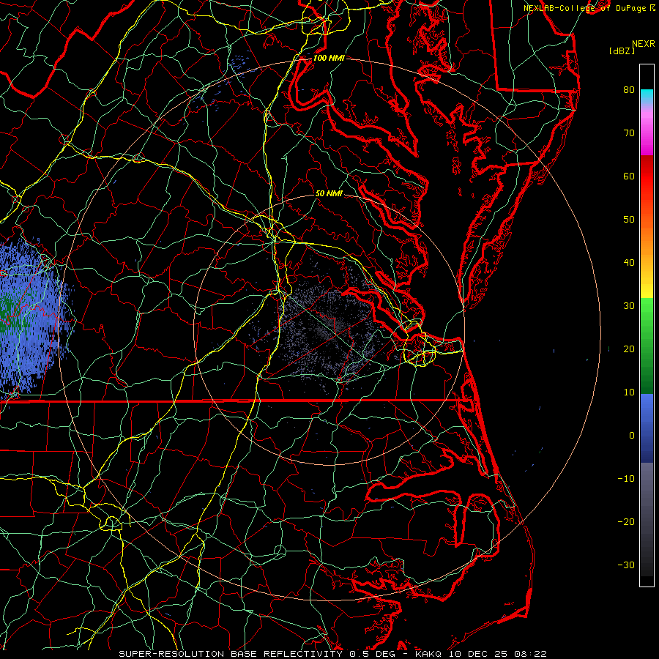Click the 70 dBZ scale label
This screenshot has height=659, width=659.
[x=629, y=133]
